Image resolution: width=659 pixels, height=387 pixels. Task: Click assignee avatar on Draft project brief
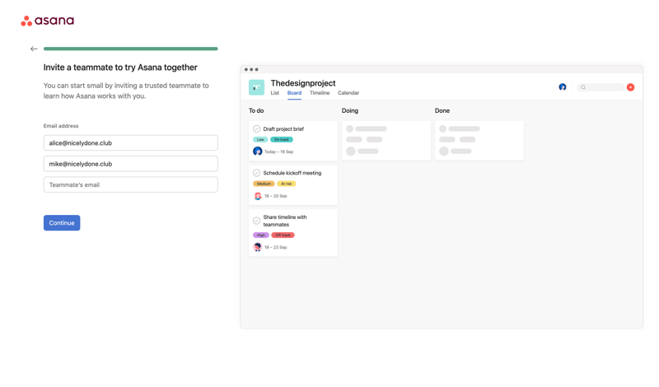click(x=258, y=152)
